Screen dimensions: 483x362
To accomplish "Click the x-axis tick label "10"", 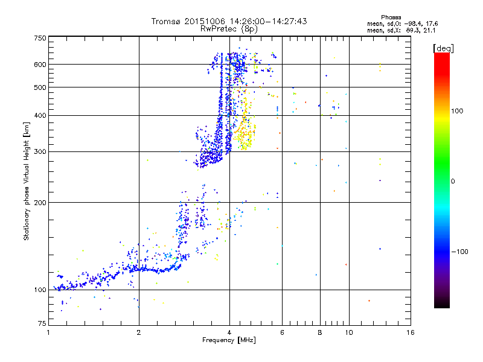I will point(349,332).
